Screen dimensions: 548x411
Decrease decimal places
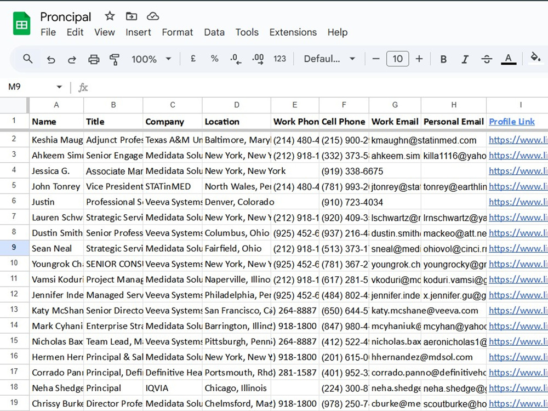click(236, 59)
